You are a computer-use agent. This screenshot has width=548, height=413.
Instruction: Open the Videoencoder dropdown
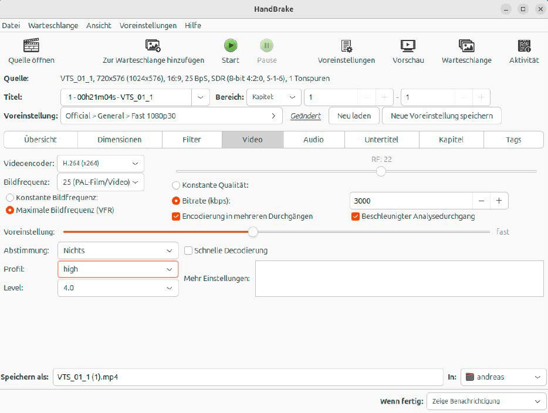(x=100, y=164)
